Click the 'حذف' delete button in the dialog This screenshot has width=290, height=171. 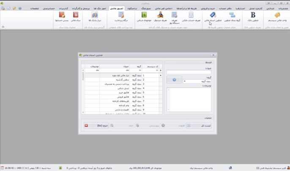pos(122,126)
